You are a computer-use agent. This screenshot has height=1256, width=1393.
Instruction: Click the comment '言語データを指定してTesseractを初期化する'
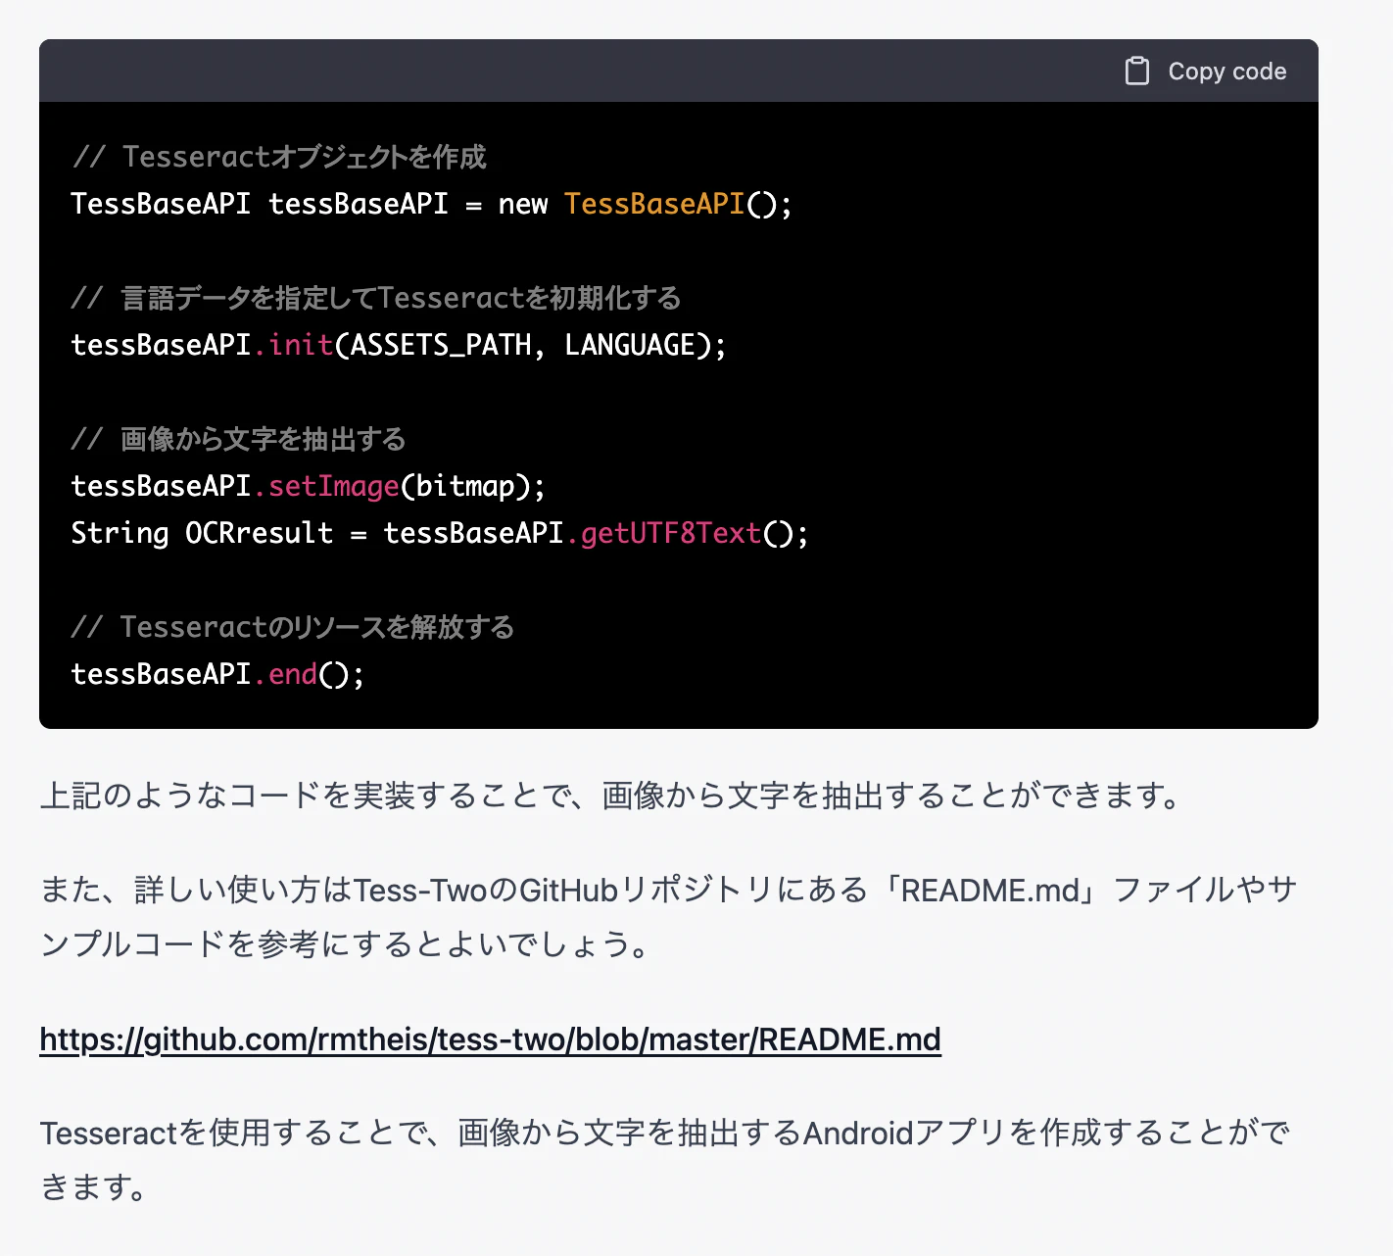tap(376, 298)
